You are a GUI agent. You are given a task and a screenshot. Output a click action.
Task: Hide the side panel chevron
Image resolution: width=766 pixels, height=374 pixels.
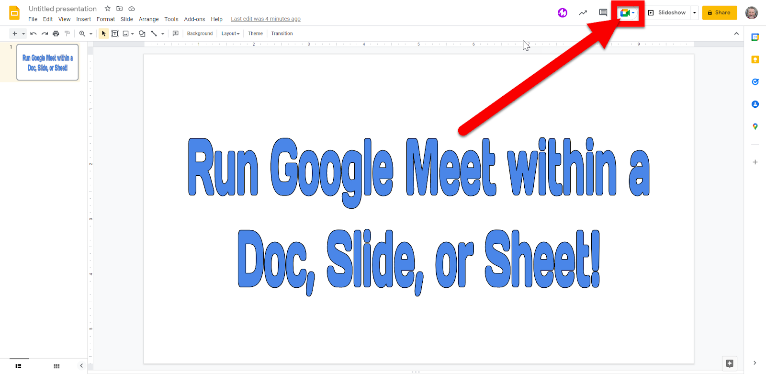coord(755,363)
